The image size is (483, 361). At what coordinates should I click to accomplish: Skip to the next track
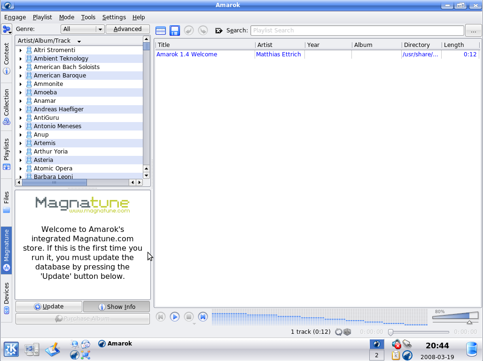tap(203, 317)
